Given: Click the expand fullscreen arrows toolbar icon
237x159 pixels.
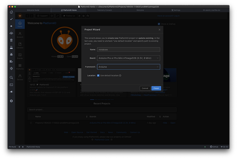Looking at the screenshot, I should [x=58, y=16].
